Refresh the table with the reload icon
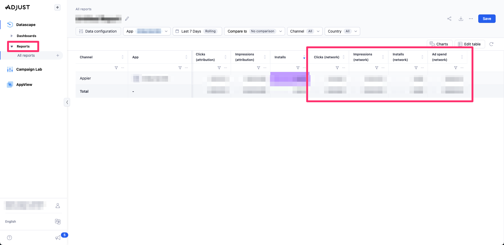 [491, 44]
